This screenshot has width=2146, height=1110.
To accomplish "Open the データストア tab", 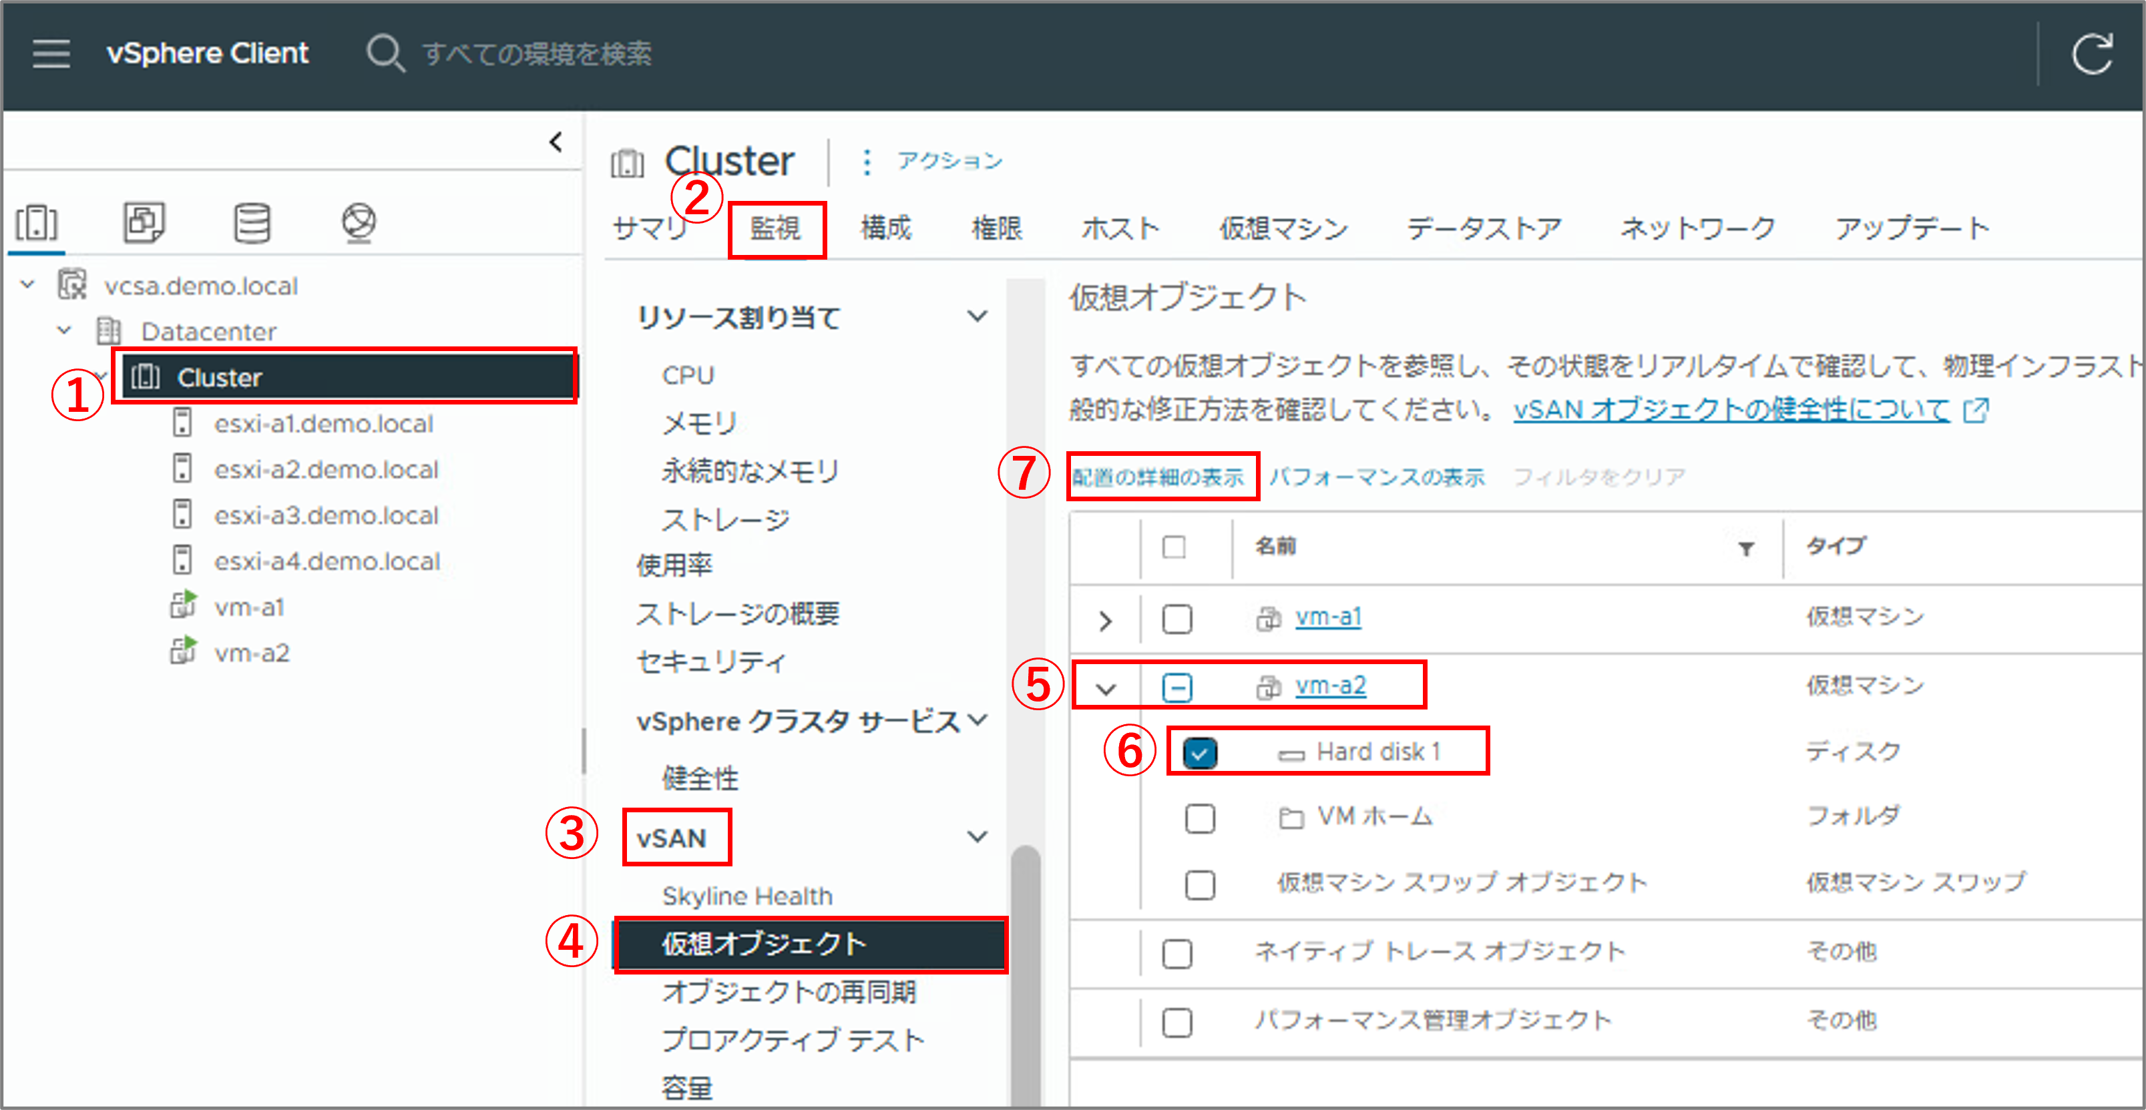I will coord(1484,228).
